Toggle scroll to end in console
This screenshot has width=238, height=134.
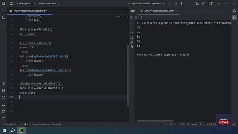click(132, 38)
